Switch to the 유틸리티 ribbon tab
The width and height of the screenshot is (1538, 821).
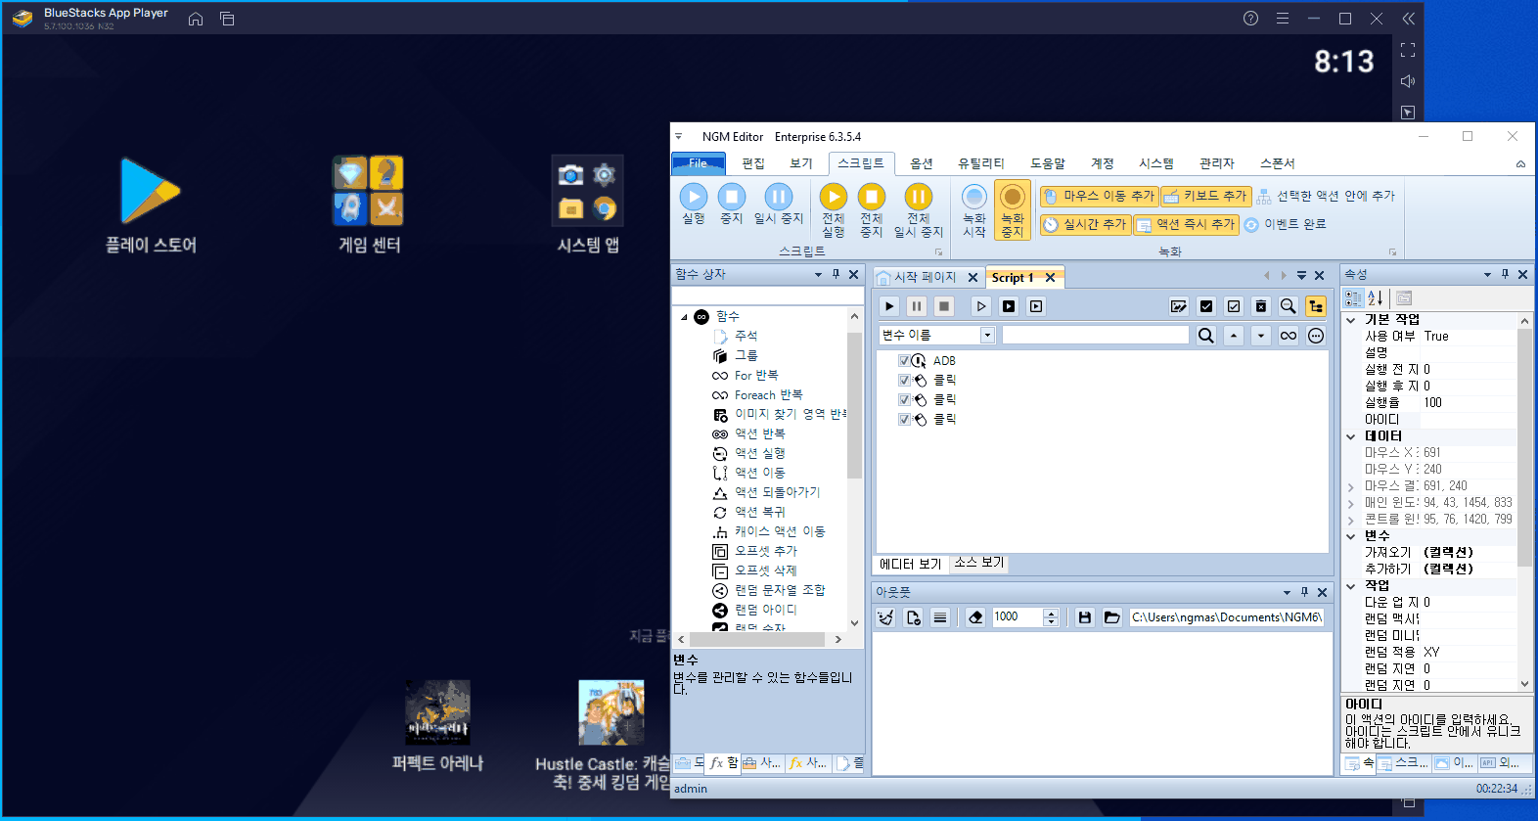coord(981,163)
